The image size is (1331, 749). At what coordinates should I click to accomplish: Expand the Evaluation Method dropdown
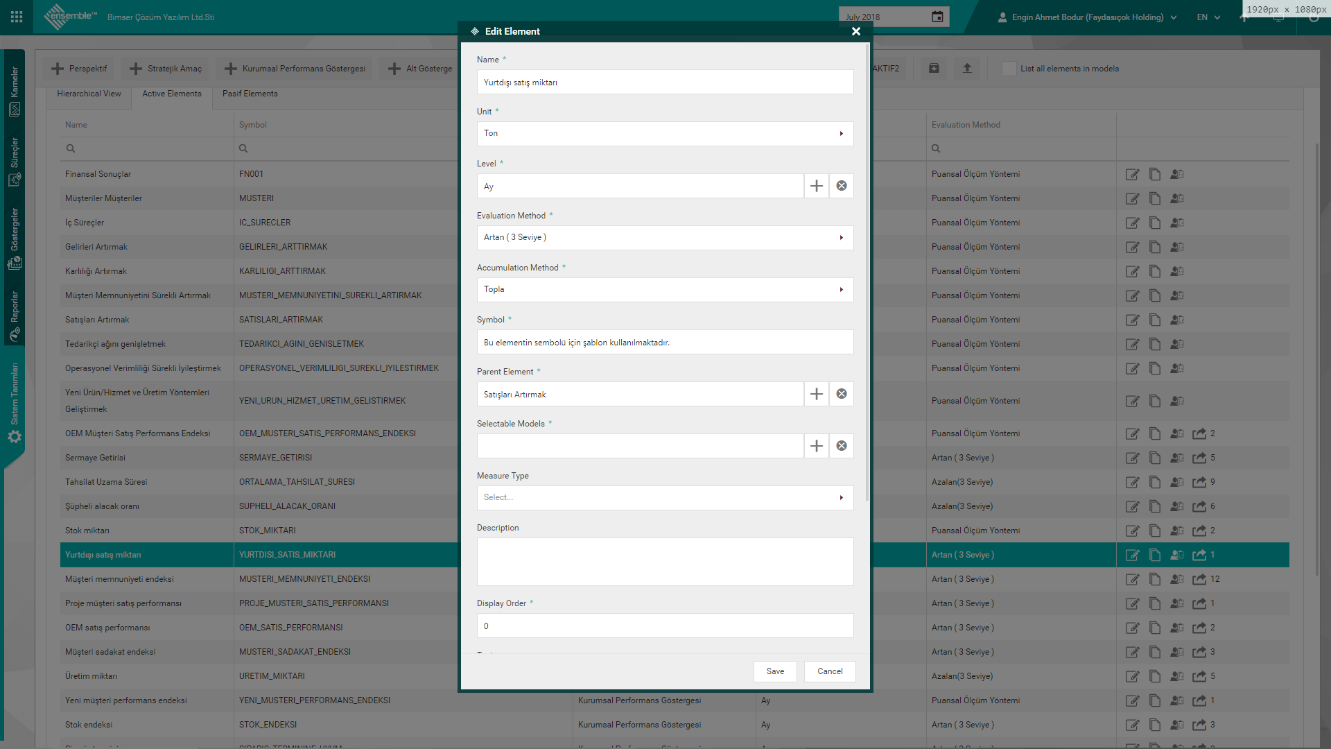[665, 238]
